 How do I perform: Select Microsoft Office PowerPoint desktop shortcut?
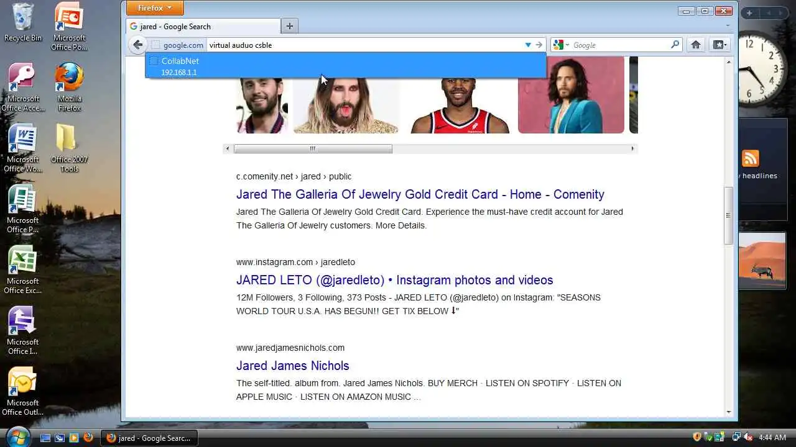69,26
